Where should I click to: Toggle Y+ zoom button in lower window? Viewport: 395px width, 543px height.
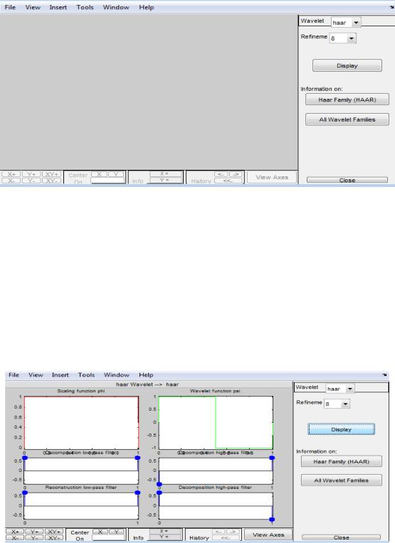[34, 532]
